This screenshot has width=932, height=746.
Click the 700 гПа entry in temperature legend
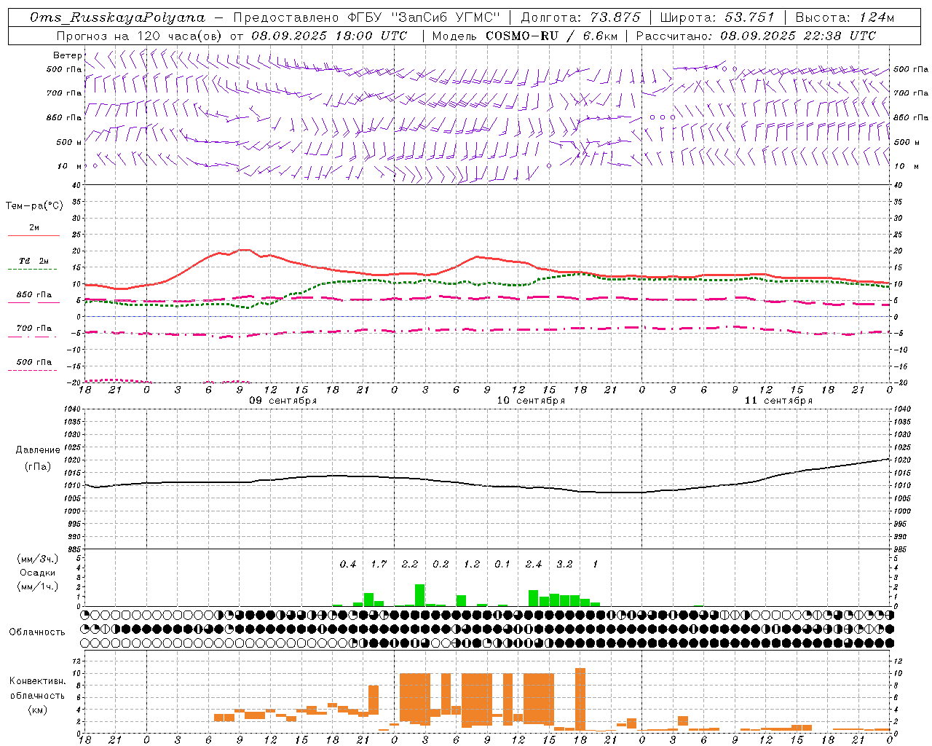point(33,329)
